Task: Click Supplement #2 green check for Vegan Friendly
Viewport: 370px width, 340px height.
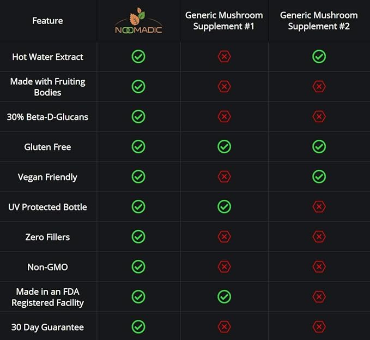Action: pos(319,177)
